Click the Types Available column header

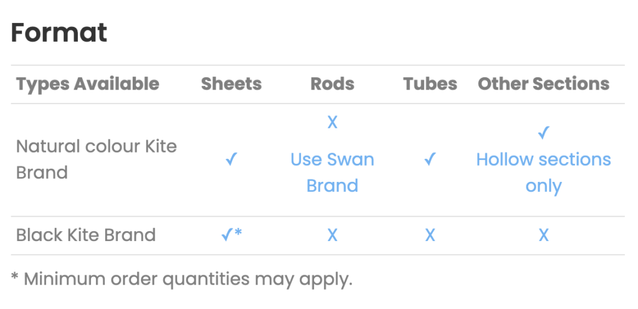tap(87, 83)
